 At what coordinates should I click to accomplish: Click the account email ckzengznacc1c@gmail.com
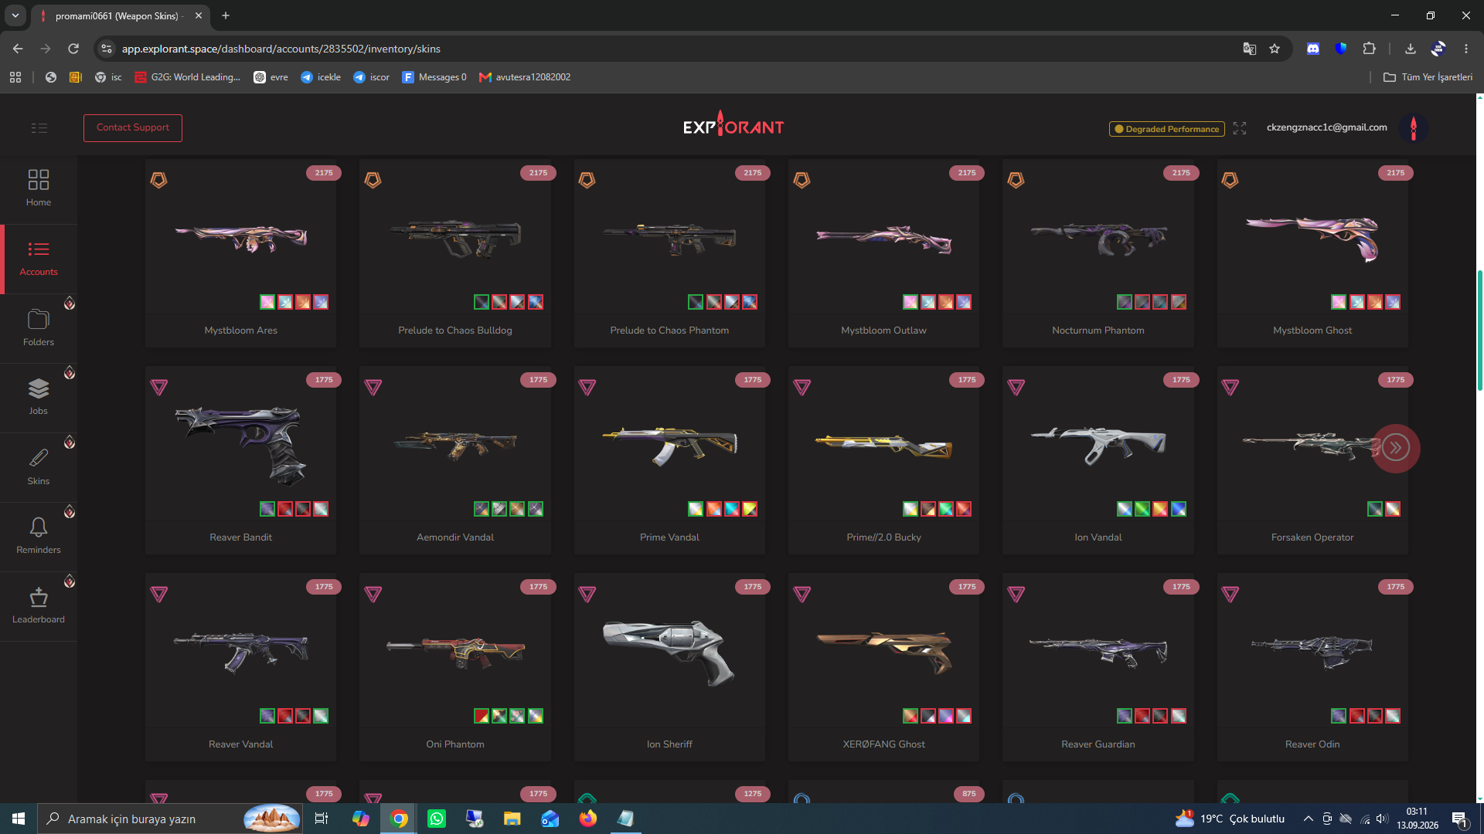click(x=1326, y=127)
